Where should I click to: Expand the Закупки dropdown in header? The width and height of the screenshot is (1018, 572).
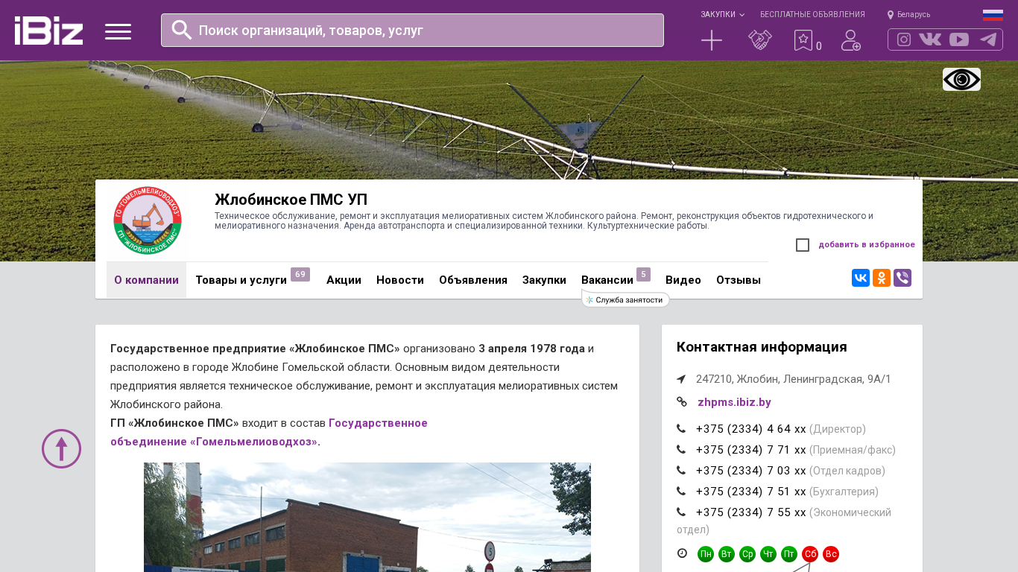click(x=722, y=14)
